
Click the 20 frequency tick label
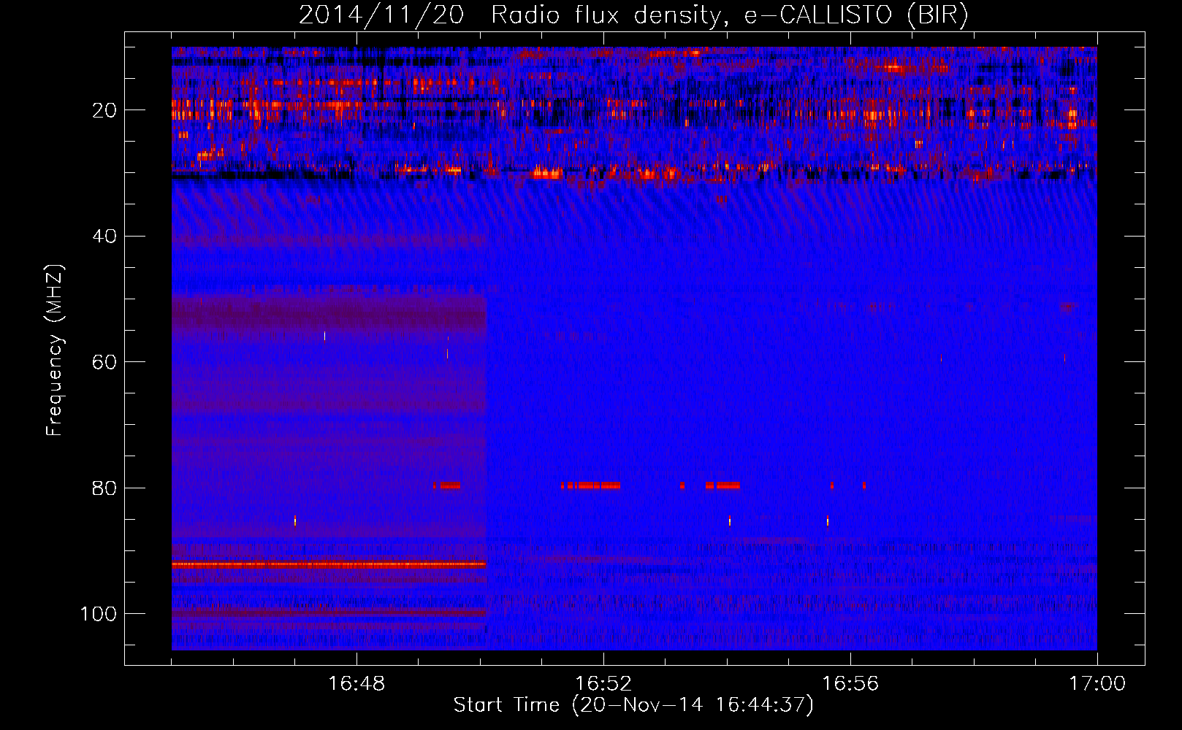(104, 110)
